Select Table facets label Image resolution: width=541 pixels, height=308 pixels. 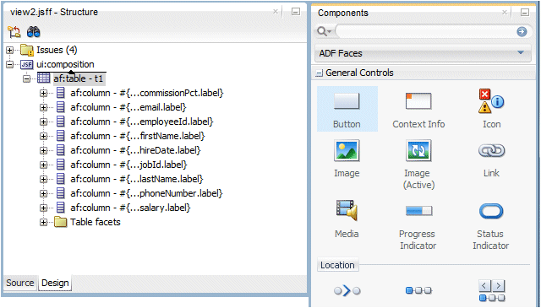(x=96, y=222)
